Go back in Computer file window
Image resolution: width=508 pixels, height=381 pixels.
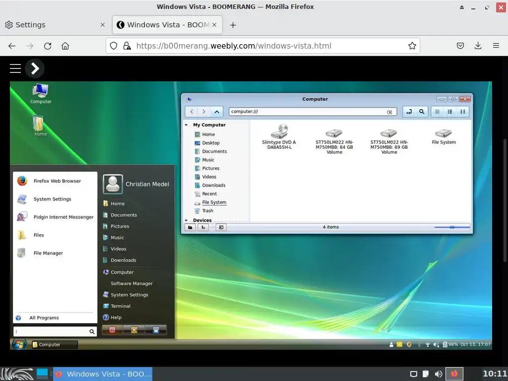(191, 112)
